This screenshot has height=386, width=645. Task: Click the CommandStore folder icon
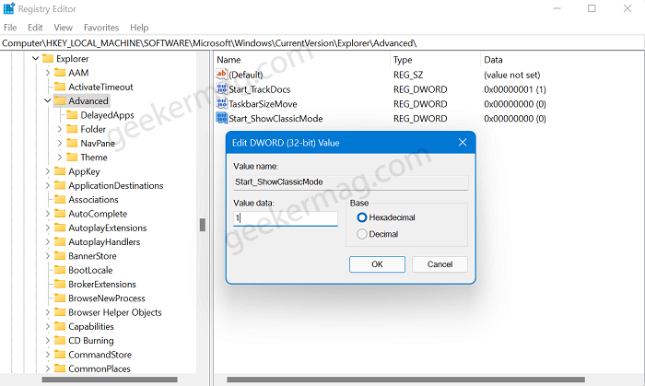pos(60,355)
